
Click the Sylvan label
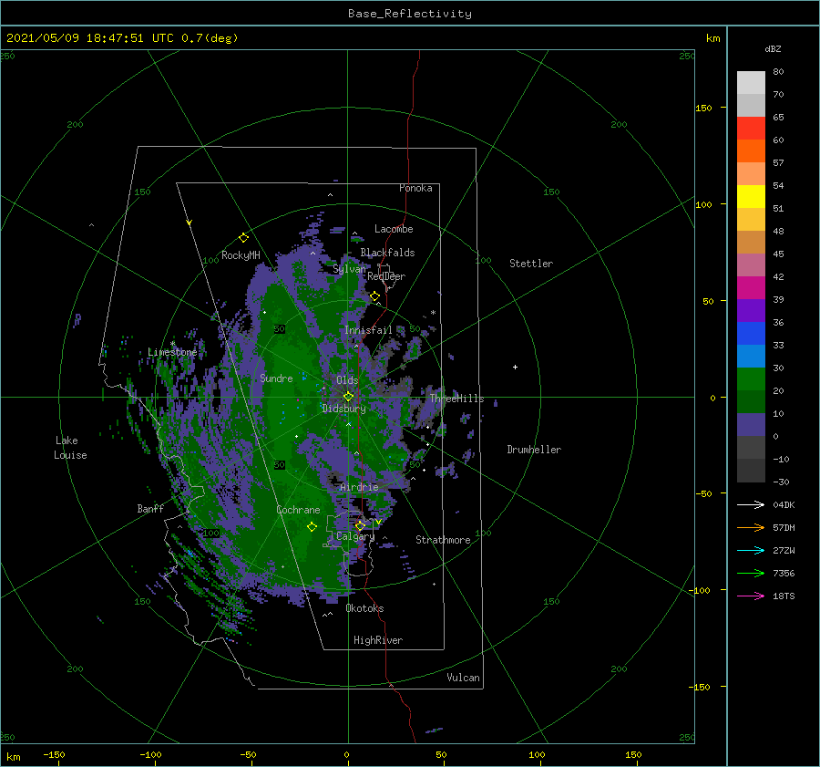349,269
